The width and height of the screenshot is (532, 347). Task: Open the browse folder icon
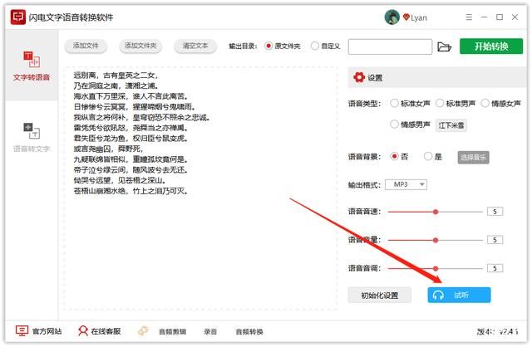pos(444,46)
